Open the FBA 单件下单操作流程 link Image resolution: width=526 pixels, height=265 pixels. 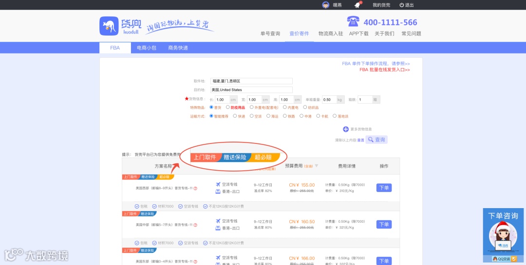[x=376, y=64]
